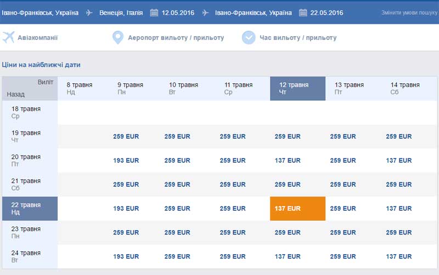Image resolution: width=439 pixels, height=275 pixels.
Task: Click the calendar icon beside 12.05.2016
Action: (154, 13)
